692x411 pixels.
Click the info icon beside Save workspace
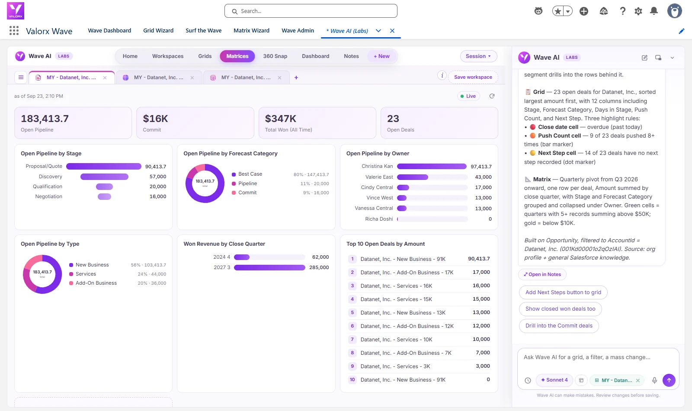442,75
